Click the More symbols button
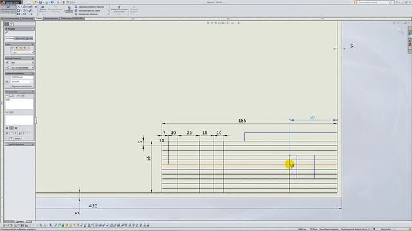The height and width of the screenshot is (231, 412). point(17,138)
